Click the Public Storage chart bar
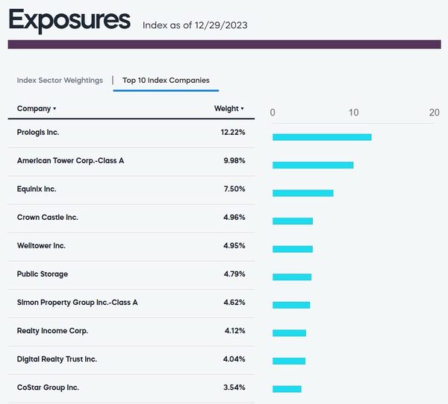 click(x=292, y=277)
